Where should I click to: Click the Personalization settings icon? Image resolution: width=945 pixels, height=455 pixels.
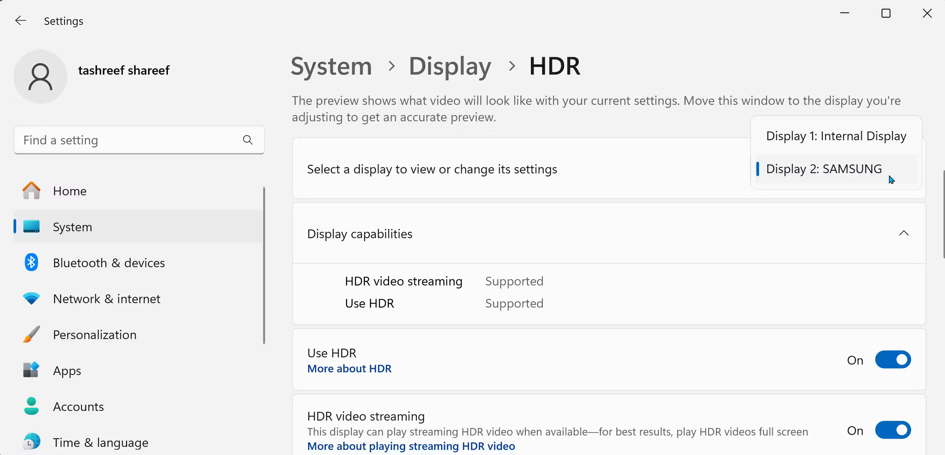(x=32, y=334)
